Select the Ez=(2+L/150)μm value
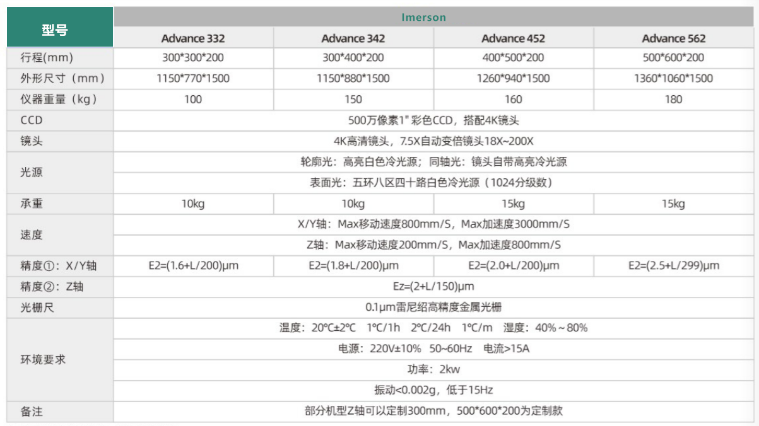759x426 pixels. click(433, 287)
